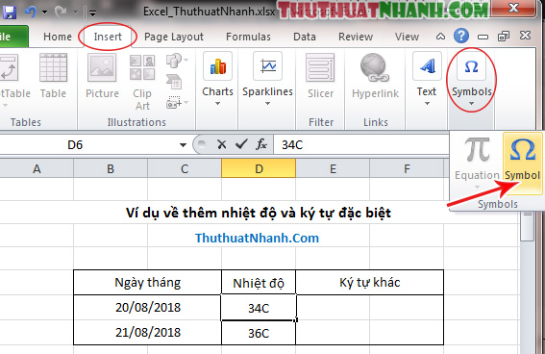545x354 pixels.
Task: Cancel the formula entry with the X button
Action: coord(221,144)
